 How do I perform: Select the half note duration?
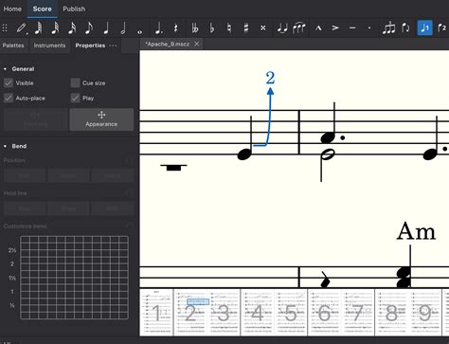click(123, 28)
